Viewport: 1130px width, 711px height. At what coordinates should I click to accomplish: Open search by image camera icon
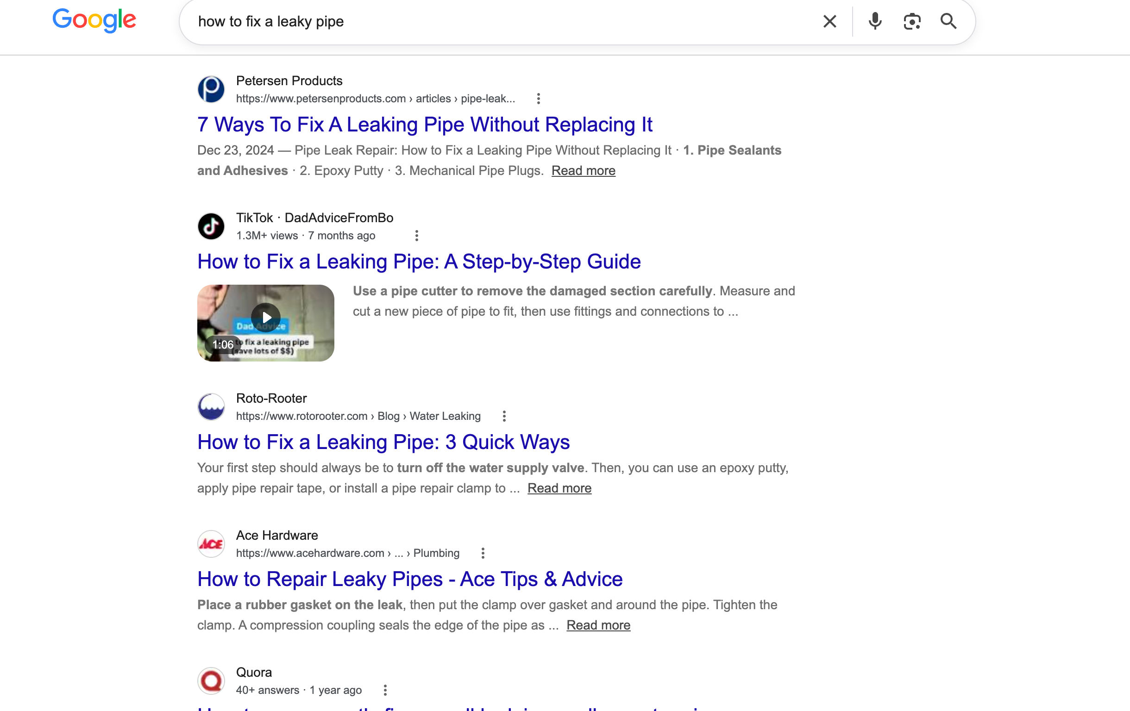click(912, 22)
